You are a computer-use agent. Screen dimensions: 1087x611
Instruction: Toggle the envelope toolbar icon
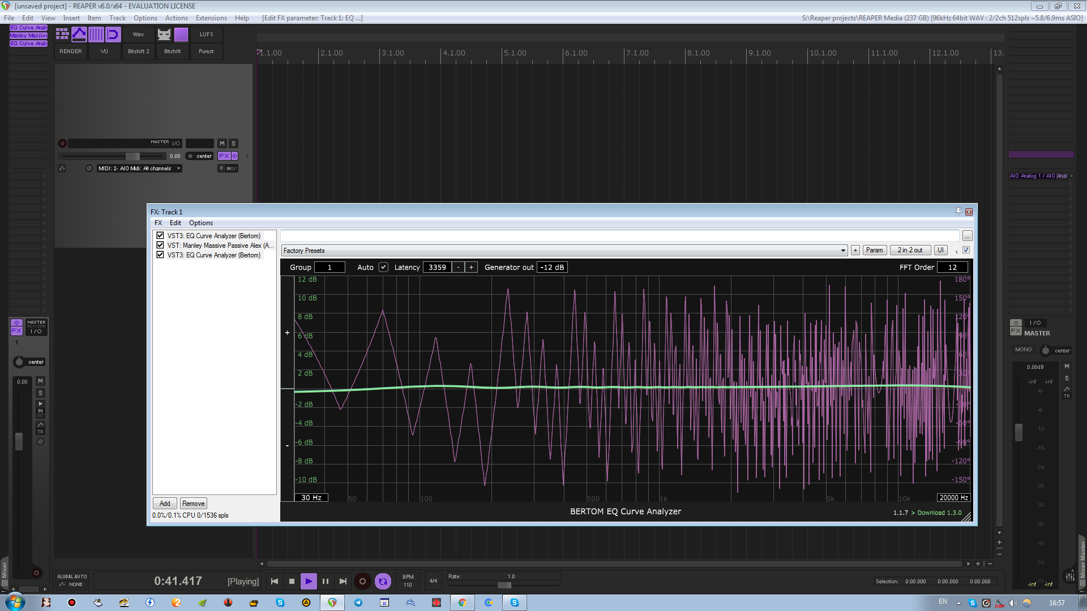coord(79,35)
